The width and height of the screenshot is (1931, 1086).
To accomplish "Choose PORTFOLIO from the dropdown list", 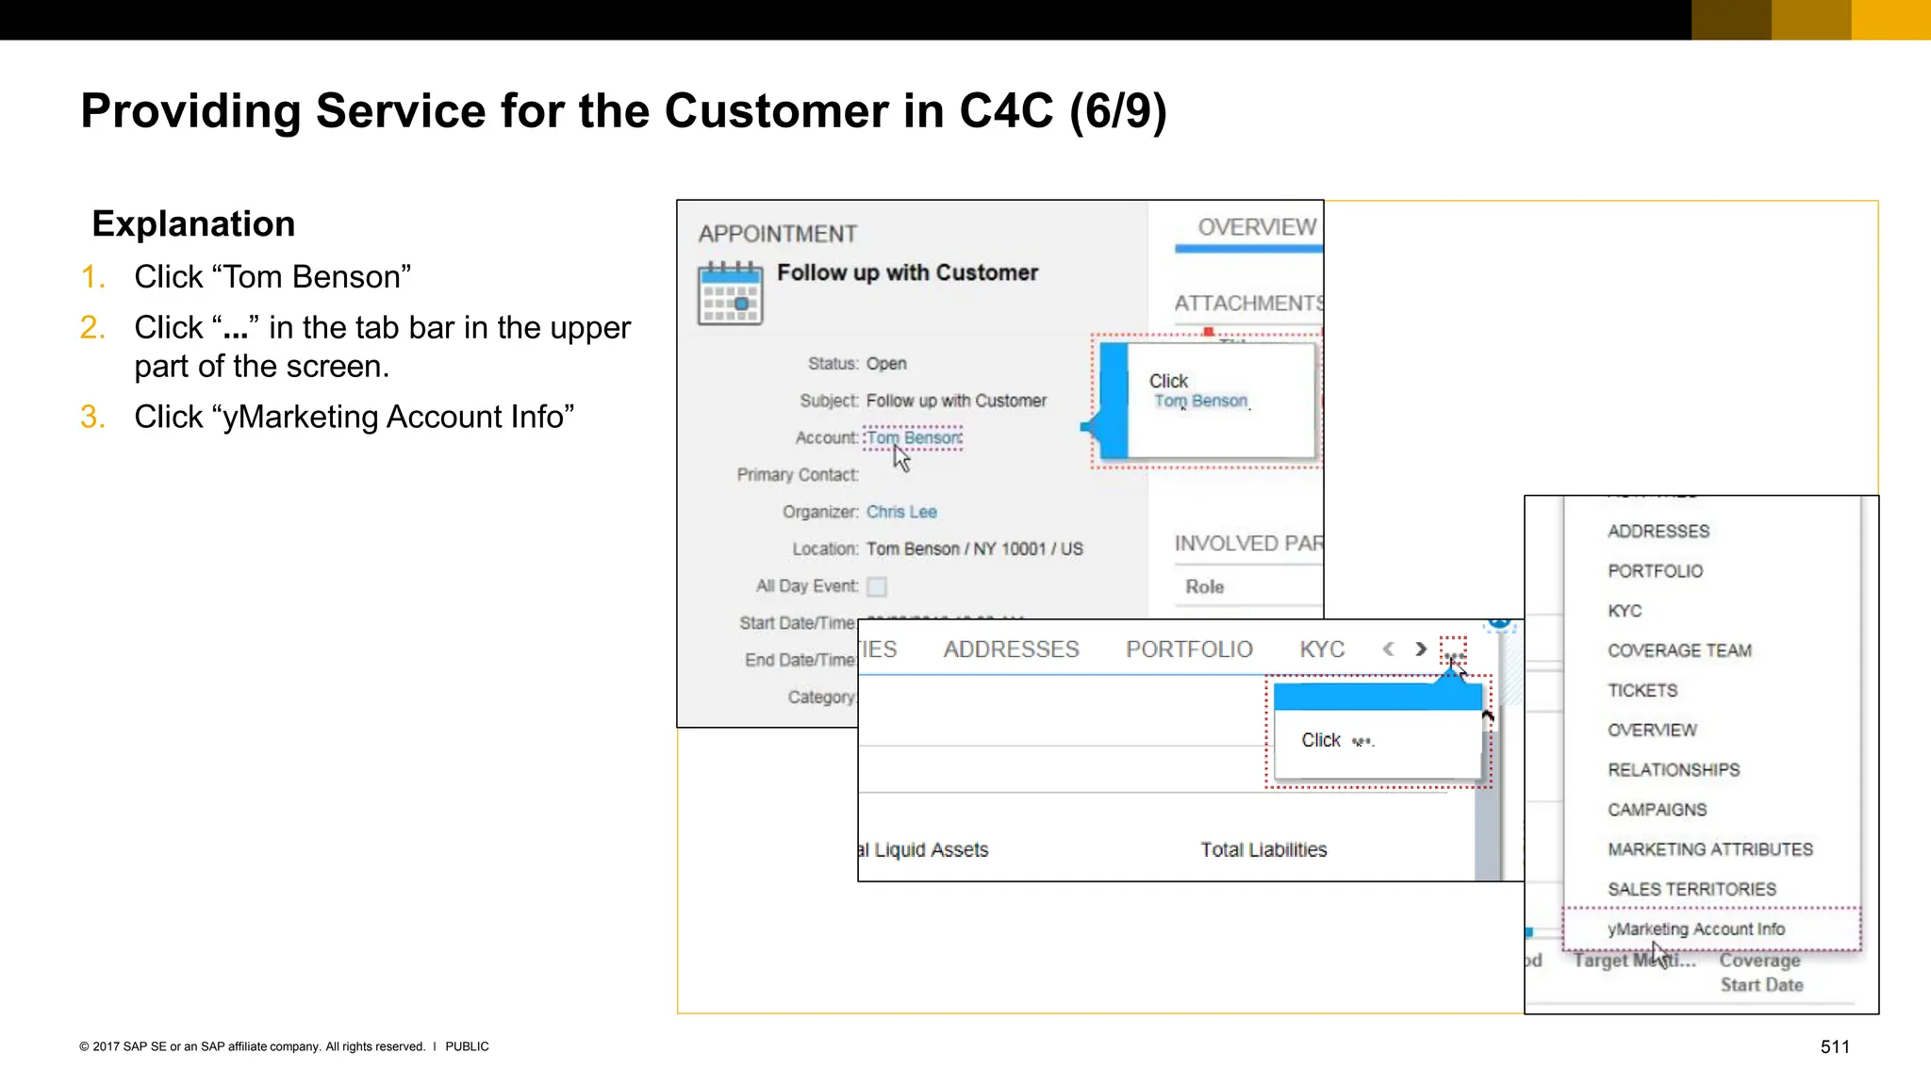I will coord(1656,571).
